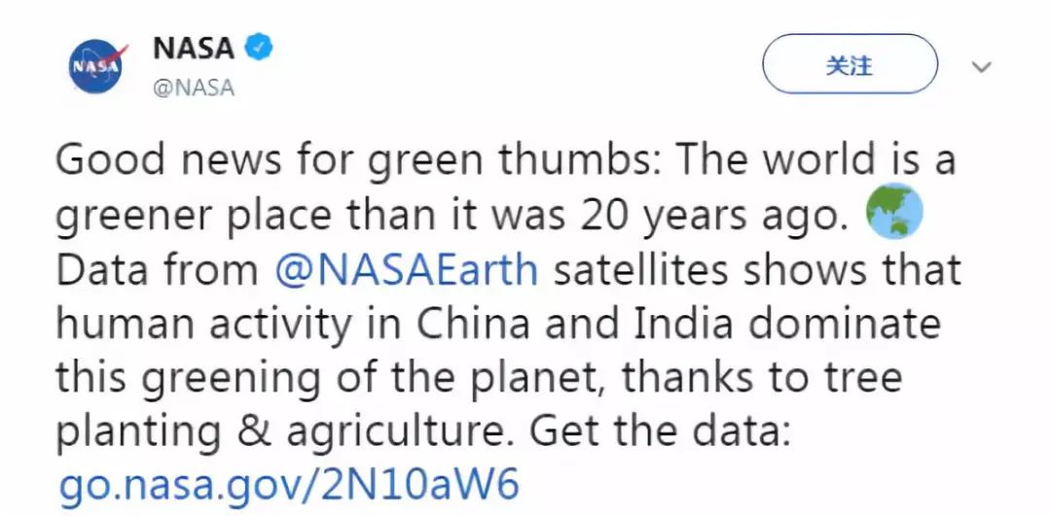1051x516 pixels.
Task: Click the words "greener place" in tweet
Action: point(193,216)
